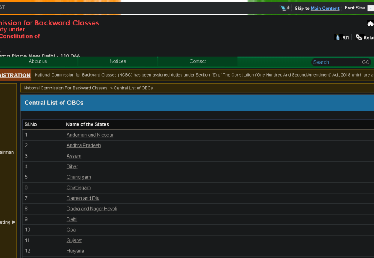Open the Notices menu
This screenshot has width=374, height=258.
[118, 61]
